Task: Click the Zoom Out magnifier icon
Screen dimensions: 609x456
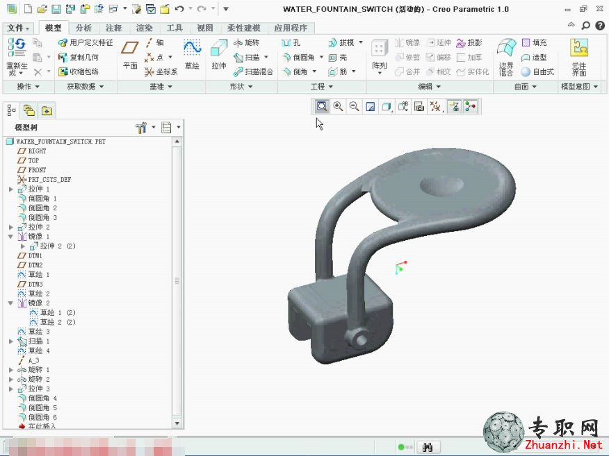Action: 354,106
